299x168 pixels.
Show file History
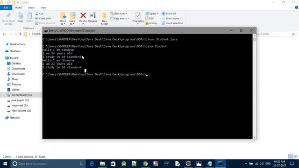coord(151,23)
